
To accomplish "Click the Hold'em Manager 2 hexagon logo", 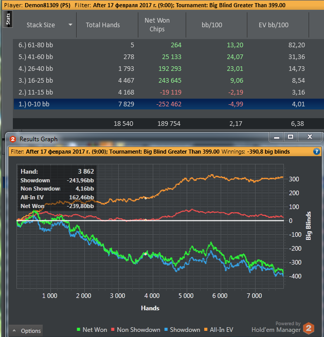I will 309,328.
